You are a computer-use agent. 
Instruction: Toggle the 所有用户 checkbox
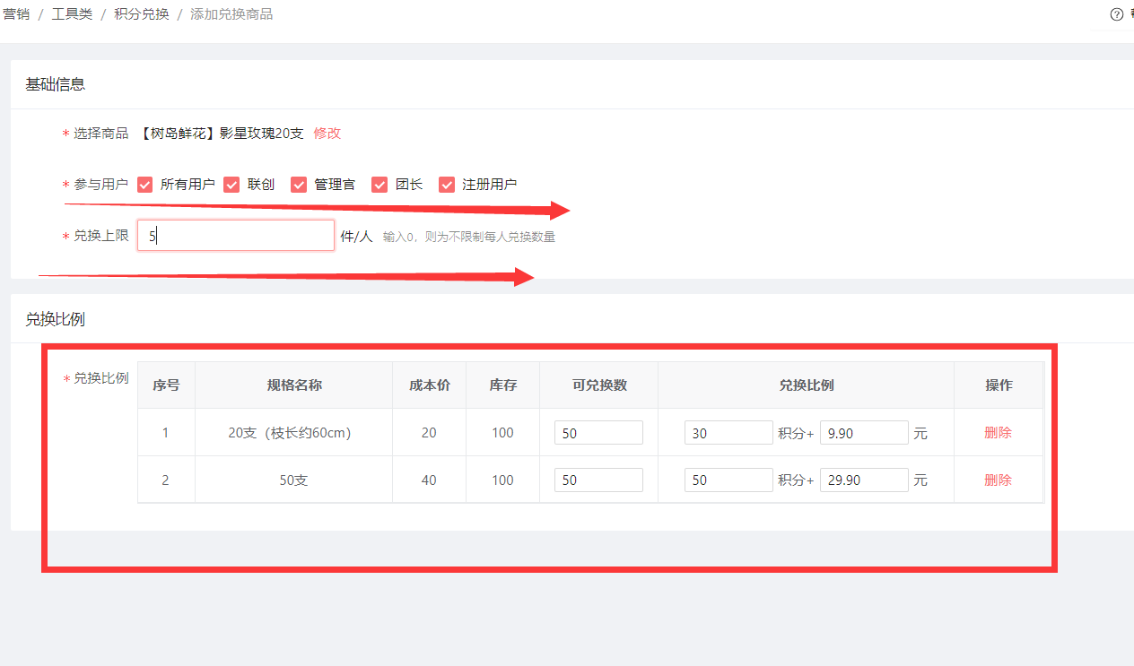tap(145, 185)
